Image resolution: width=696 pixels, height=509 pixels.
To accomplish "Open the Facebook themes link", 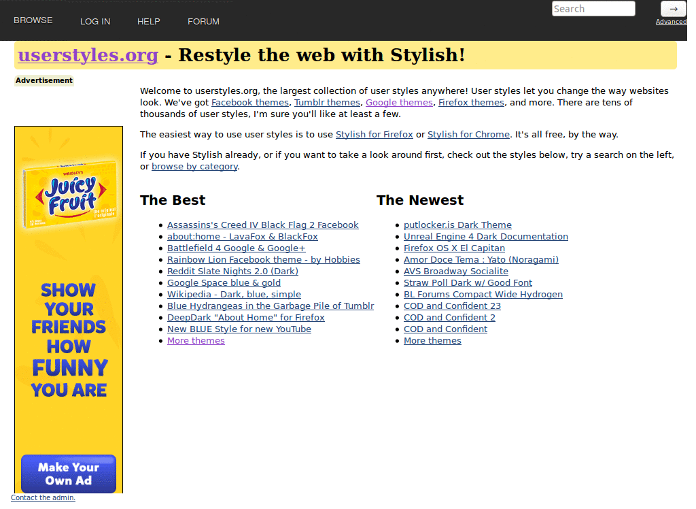I will 250,102.
